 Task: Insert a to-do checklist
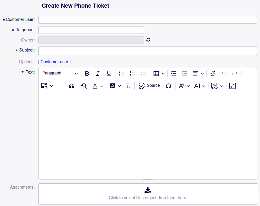143,73
